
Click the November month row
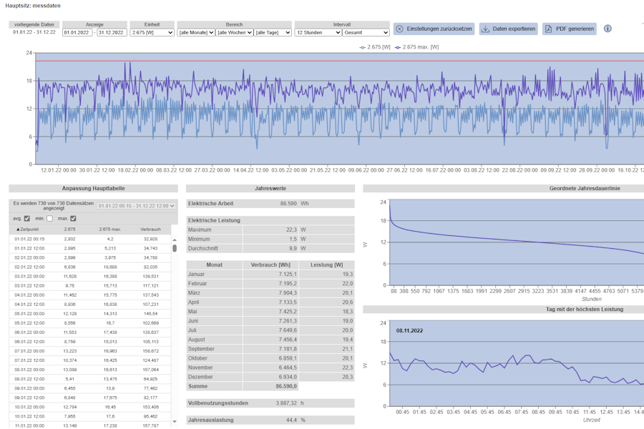tap(270, 368)
